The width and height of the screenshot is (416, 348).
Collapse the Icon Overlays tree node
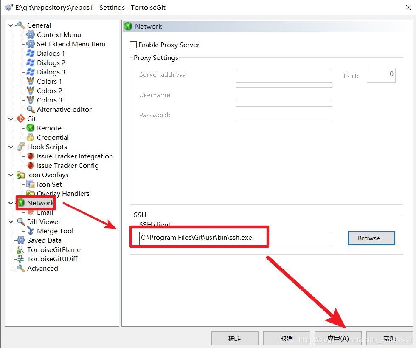[x=11, y=175]
